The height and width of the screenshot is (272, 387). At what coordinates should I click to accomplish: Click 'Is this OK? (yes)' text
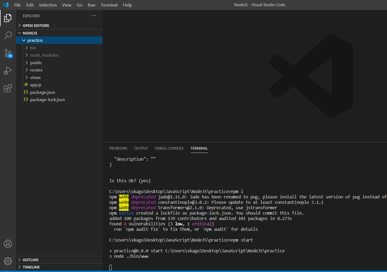click(x=130, y=181)
